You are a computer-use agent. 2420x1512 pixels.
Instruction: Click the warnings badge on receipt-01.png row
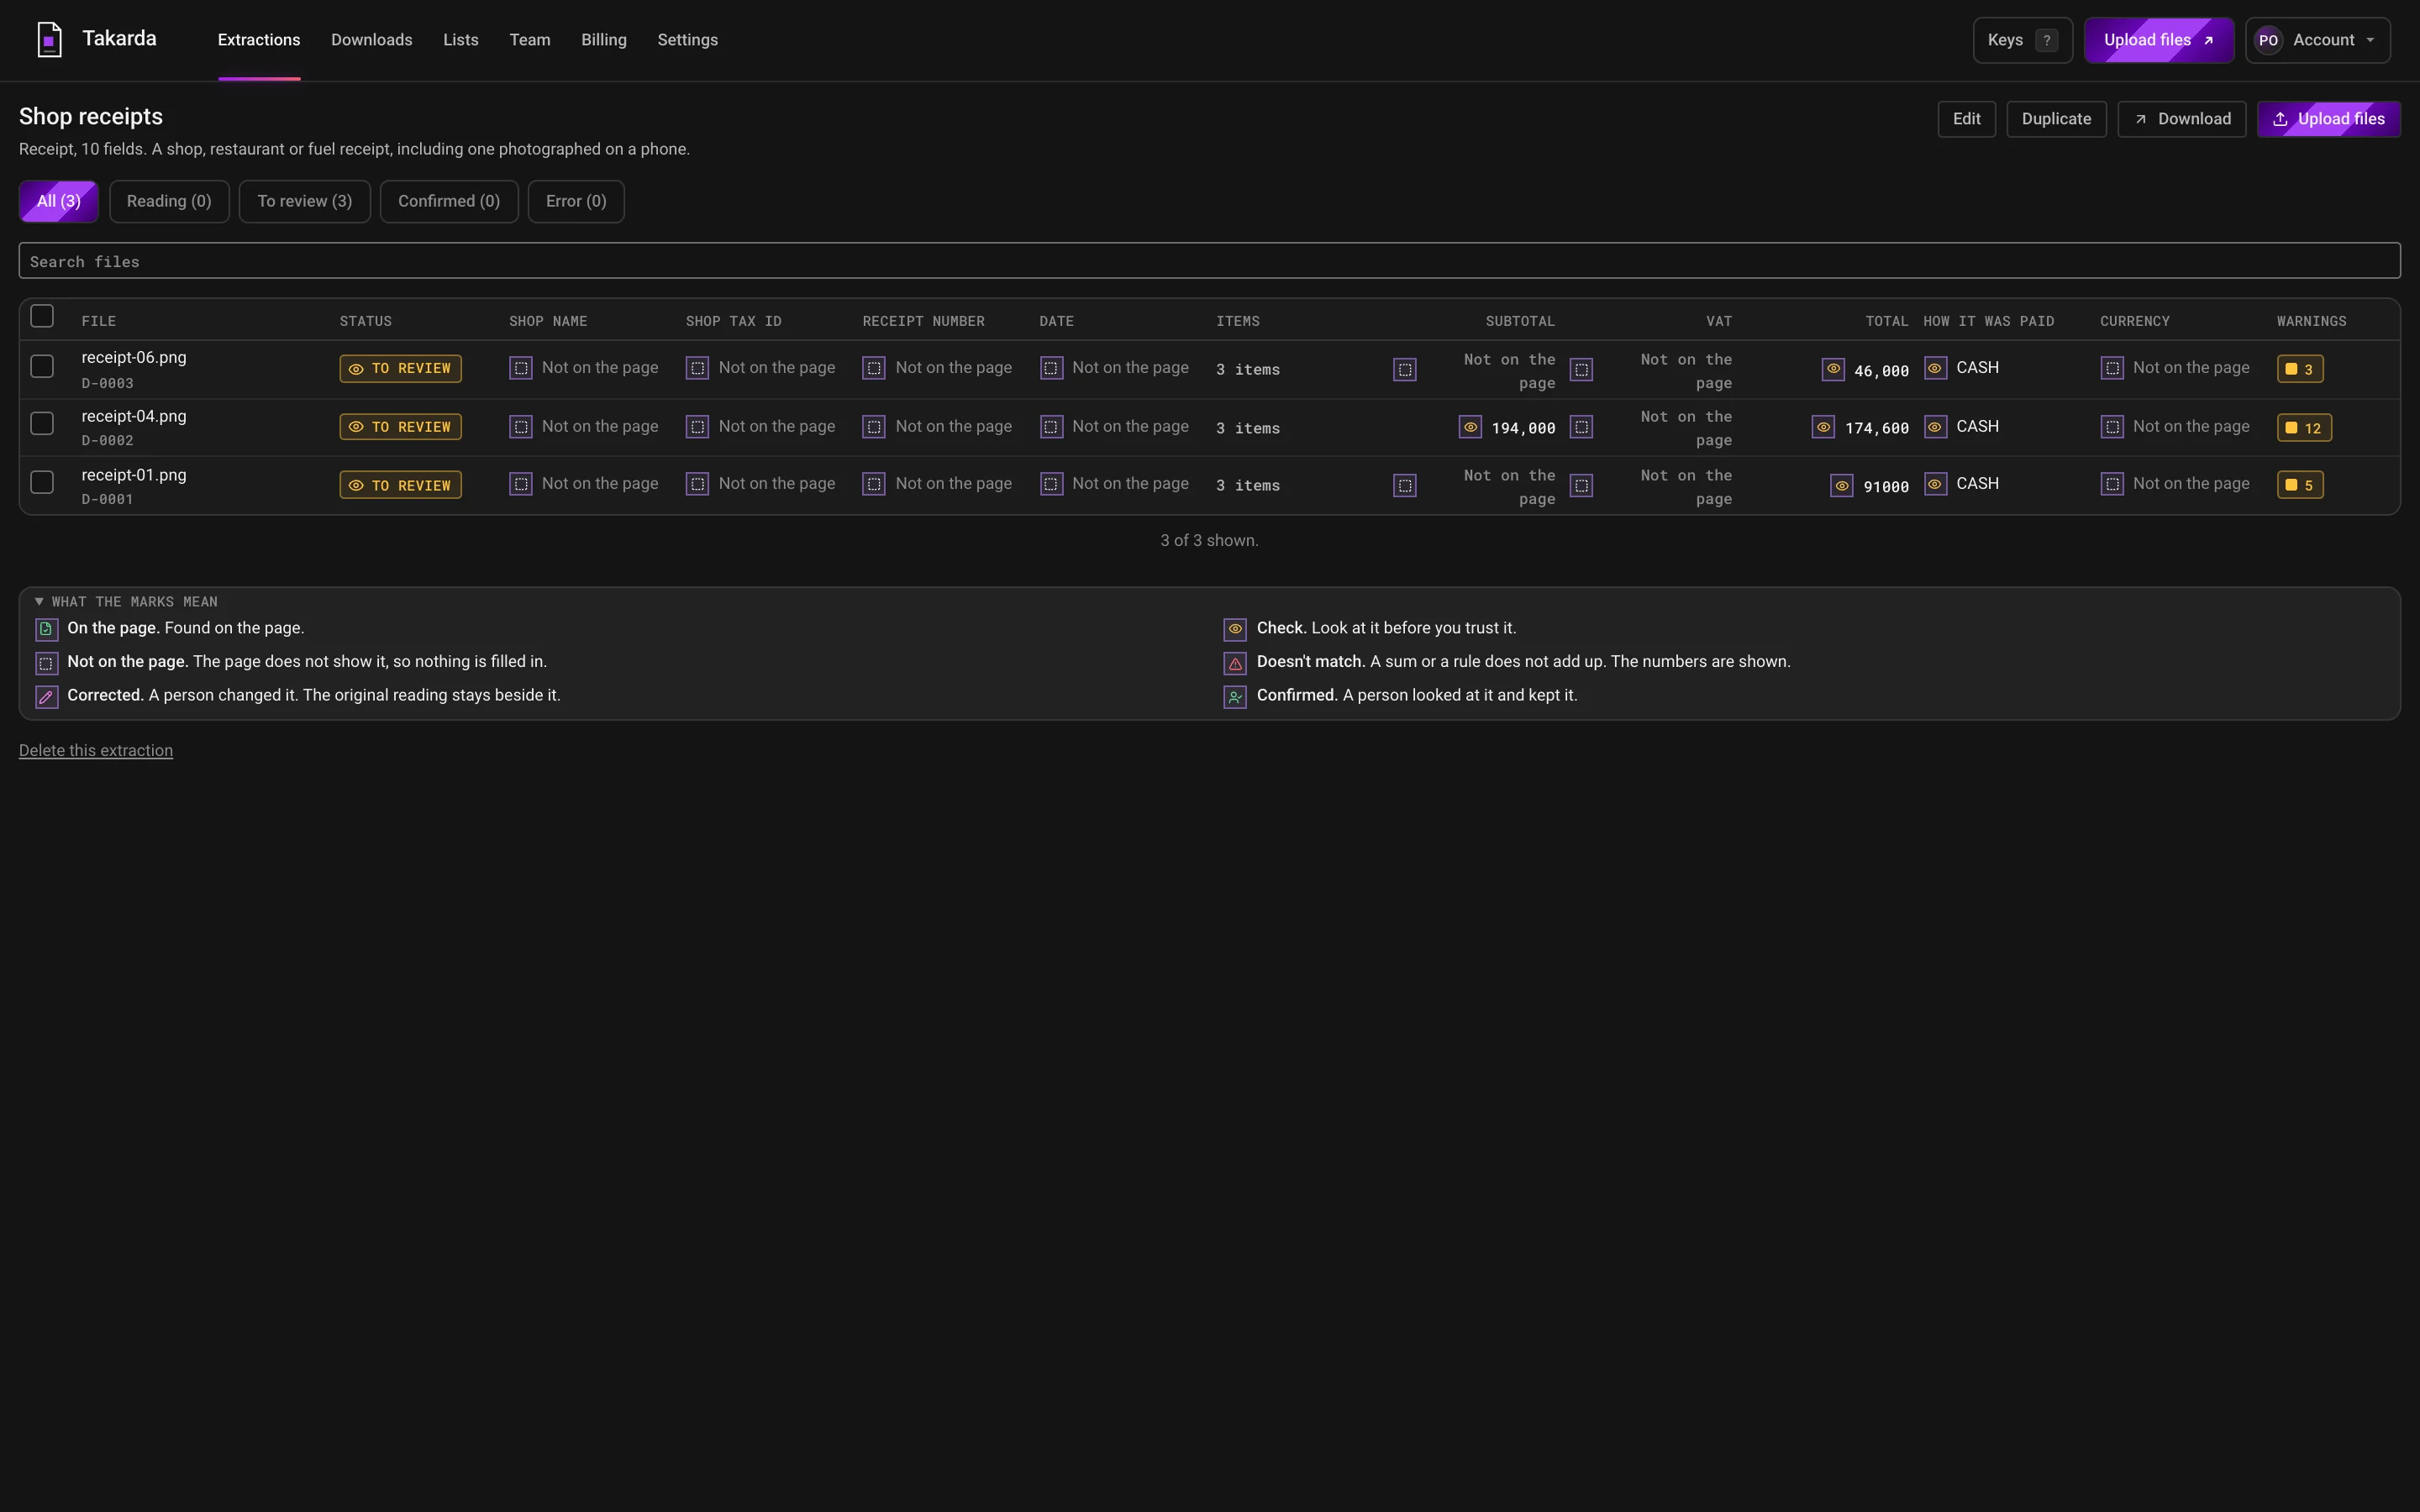coord(2300,485)
